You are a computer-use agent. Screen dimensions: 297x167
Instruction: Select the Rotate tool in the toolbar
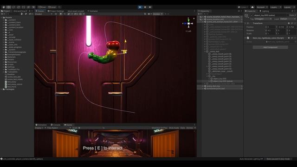(13, 7)
